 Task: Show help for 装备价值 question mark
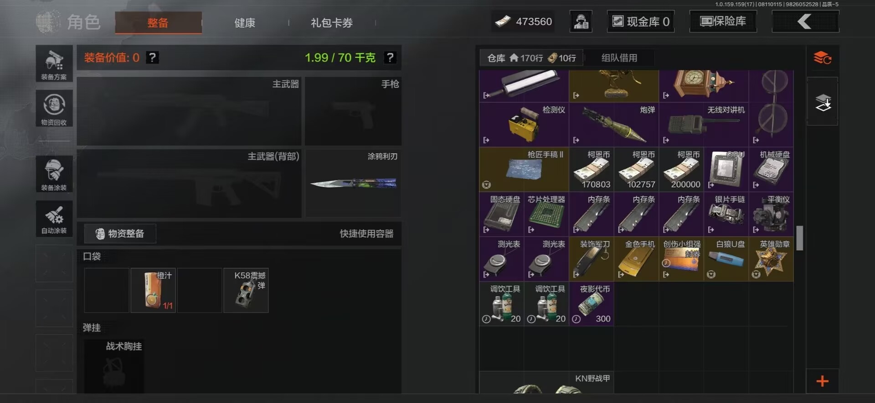(x=153, y=58)
